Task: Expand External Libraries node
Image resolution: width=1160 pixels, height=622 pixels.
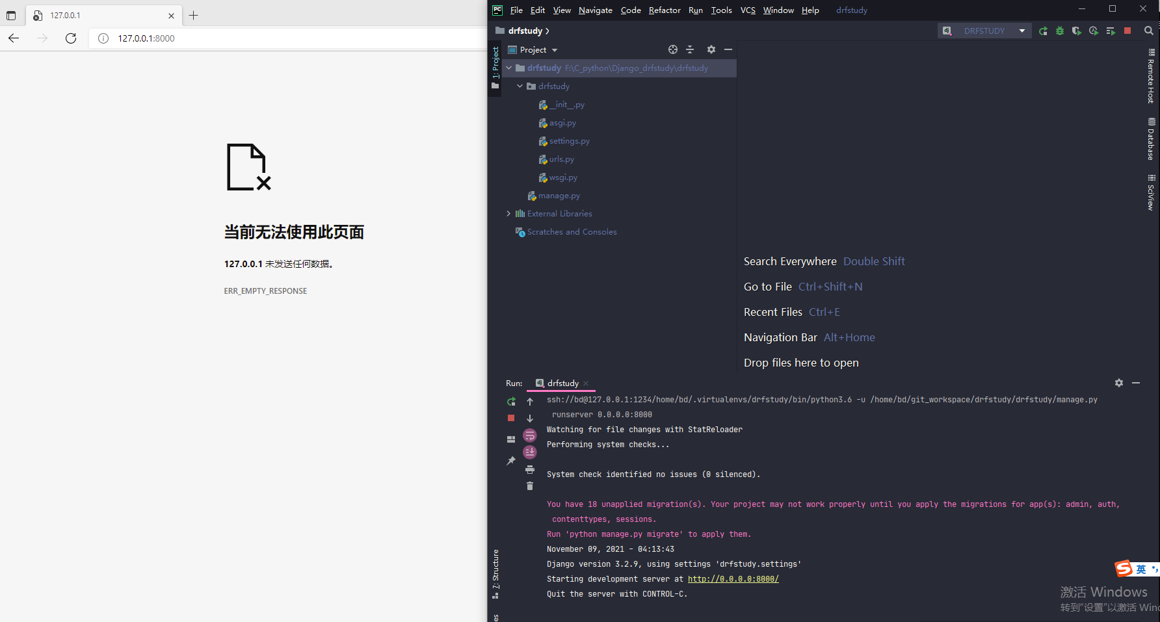Action: coord(509,213)
